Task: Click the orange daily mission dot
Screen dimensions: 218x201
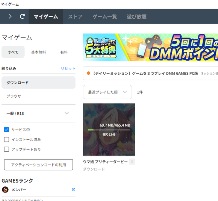Action: [x=88, y=73]
